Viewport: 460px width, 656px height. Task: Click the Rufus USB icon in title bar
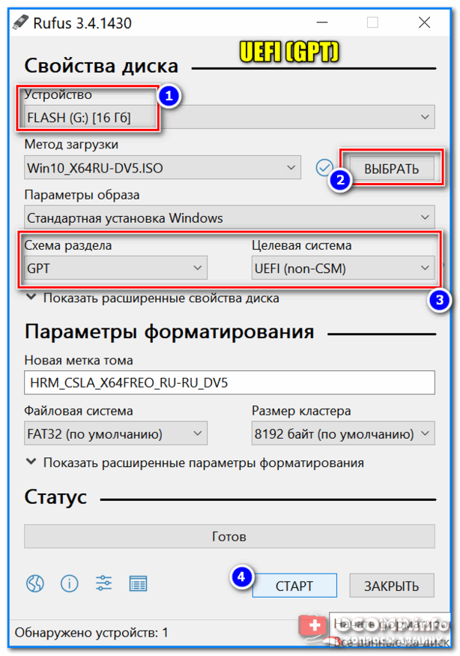(20, 22)
